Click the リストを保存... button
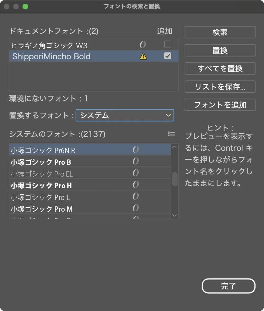Screen dimensions: 264x311 coord(220,87)
